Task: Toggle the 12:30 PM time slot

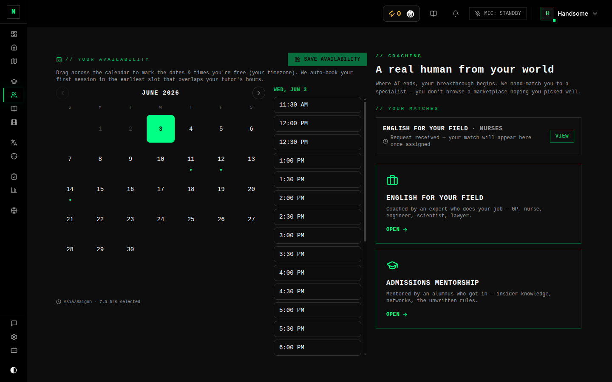Action: click(x=317, y=142)
